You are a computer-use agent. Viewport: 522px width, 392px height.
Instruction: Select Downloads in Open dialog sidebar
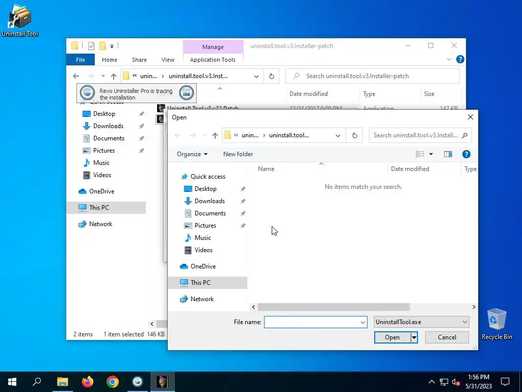tap(210, 201)
